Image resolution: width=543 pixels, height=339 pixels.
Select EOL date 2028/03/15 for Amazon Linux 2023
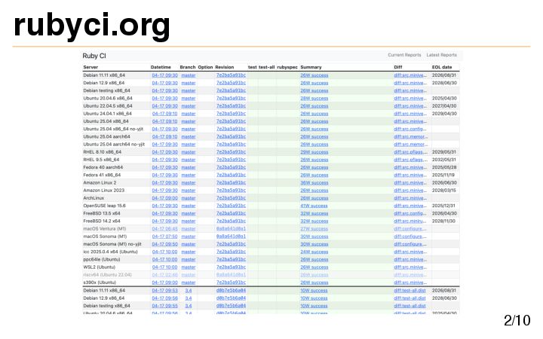tap(444, 191)
